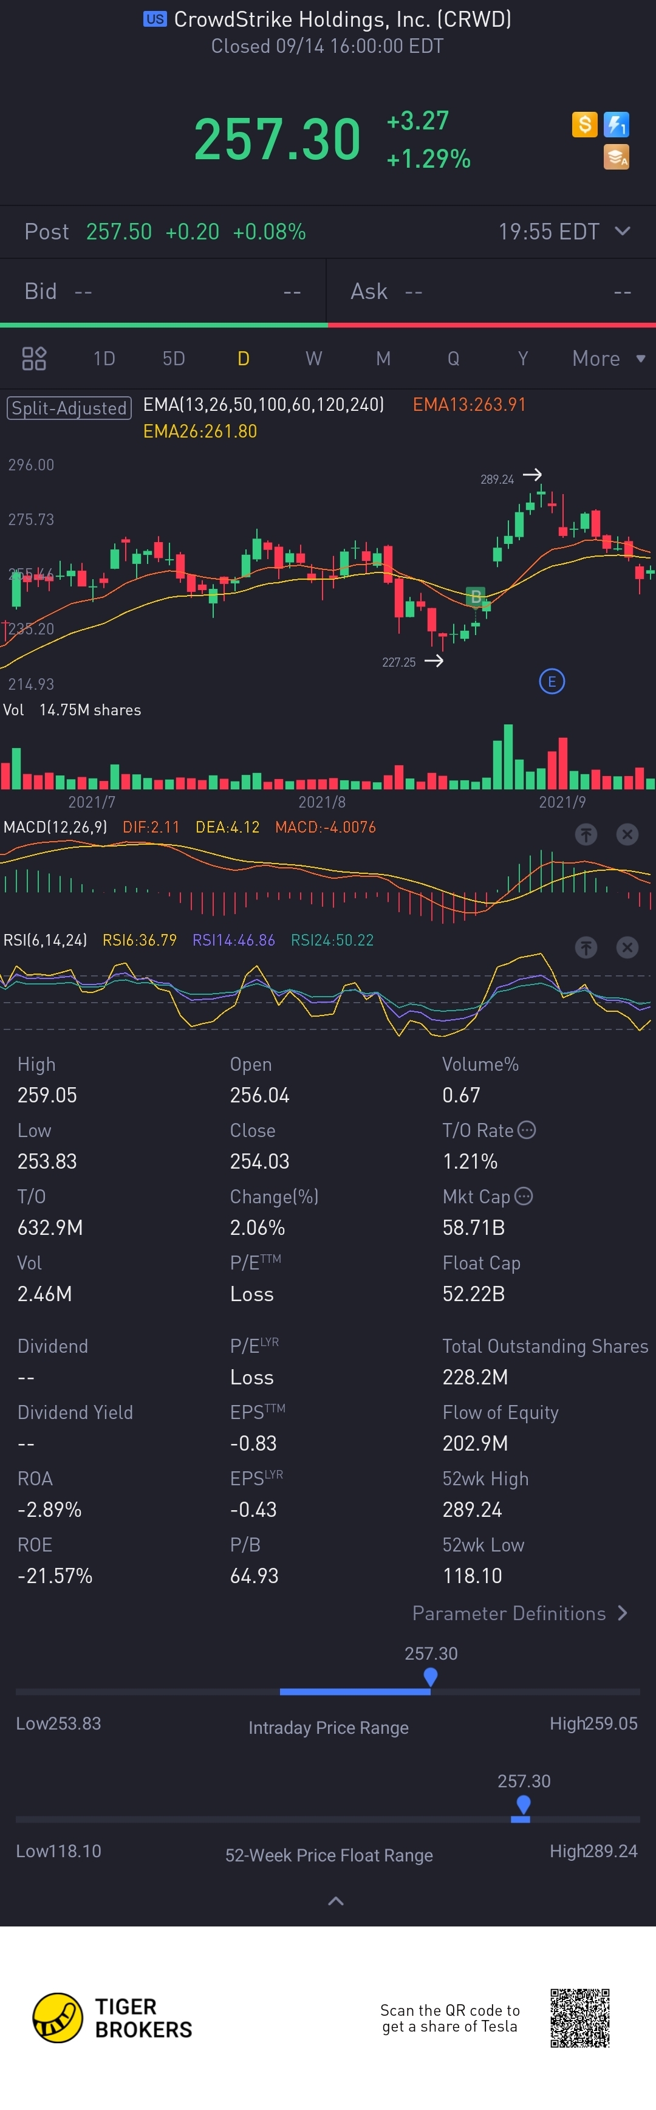656x2110 pixels.
Task: Tap the blue lightning bolt badge
Action: tap(616, 125)
